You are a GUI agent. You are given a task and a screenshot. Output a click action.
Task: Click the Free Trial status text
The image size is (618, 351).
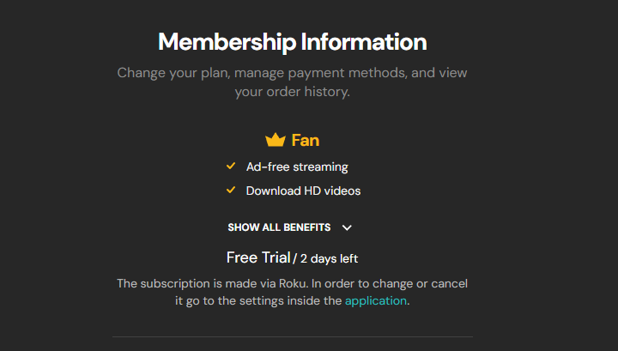(x=258, y=257)
